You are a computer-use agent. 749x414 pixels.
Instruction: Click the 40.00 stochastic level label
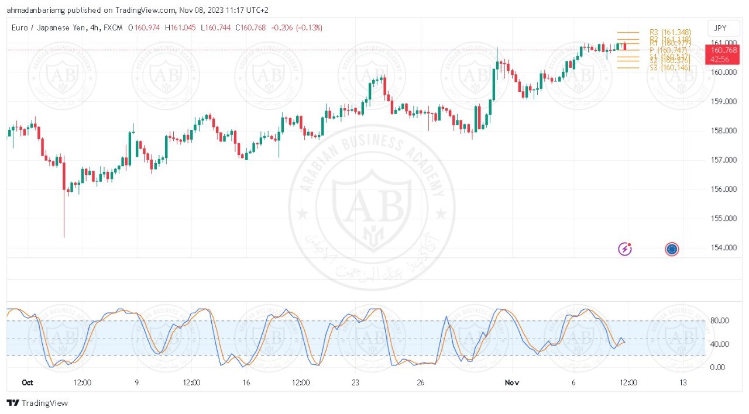pyautogui.click(x=719, y=344)
